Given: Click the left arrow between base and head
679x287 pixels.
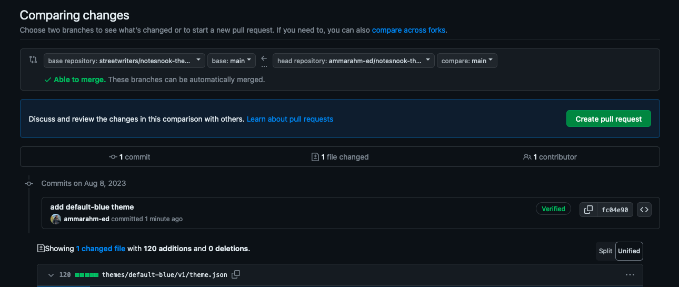Looking at the screenshot, I should point(264,58).
